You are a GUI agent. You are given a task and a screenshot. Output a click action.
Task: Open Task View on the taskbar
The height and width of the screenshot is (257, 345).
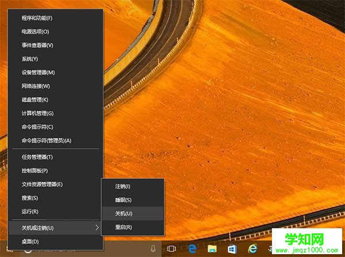pyautogui.click(x=171, y=249)
